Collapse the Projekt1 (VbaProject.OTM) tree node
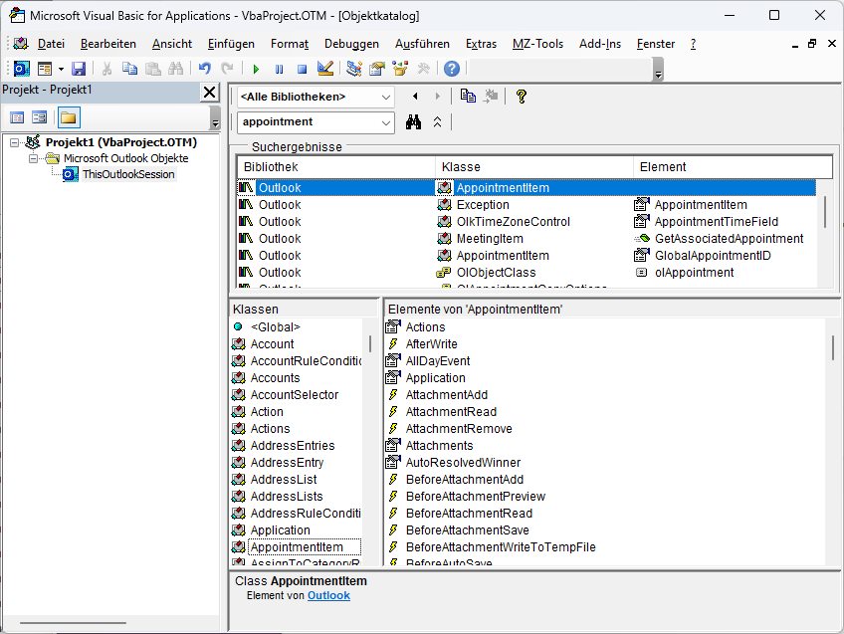Viewport: 844px width, 634px height. [15, 142]
